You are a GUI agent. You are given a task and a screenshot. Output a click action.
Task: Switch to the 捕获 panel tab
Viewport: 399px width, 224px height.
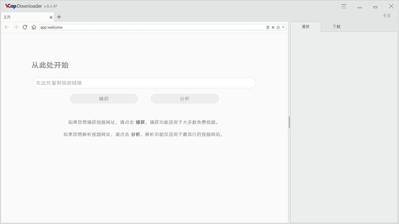point(306,26)
